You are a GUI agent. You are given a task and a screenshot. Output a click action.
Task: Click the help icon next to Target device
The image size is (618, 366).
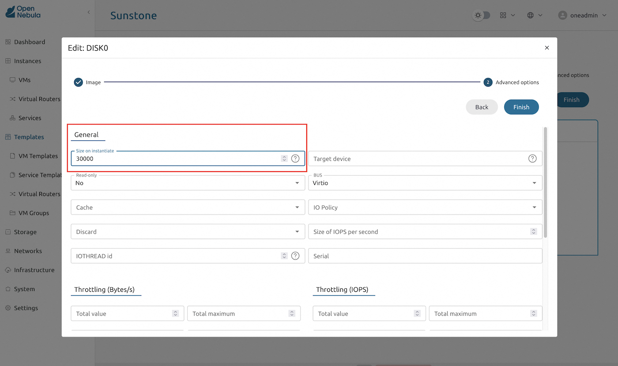[532, 158]
